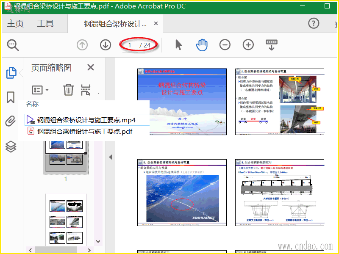Click the page break tool icon

[x=86, y=90]
